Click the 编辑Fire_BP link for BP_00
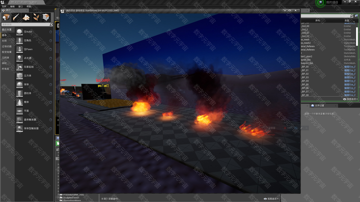The image size is (360, 202). click(x=350, y=67)
